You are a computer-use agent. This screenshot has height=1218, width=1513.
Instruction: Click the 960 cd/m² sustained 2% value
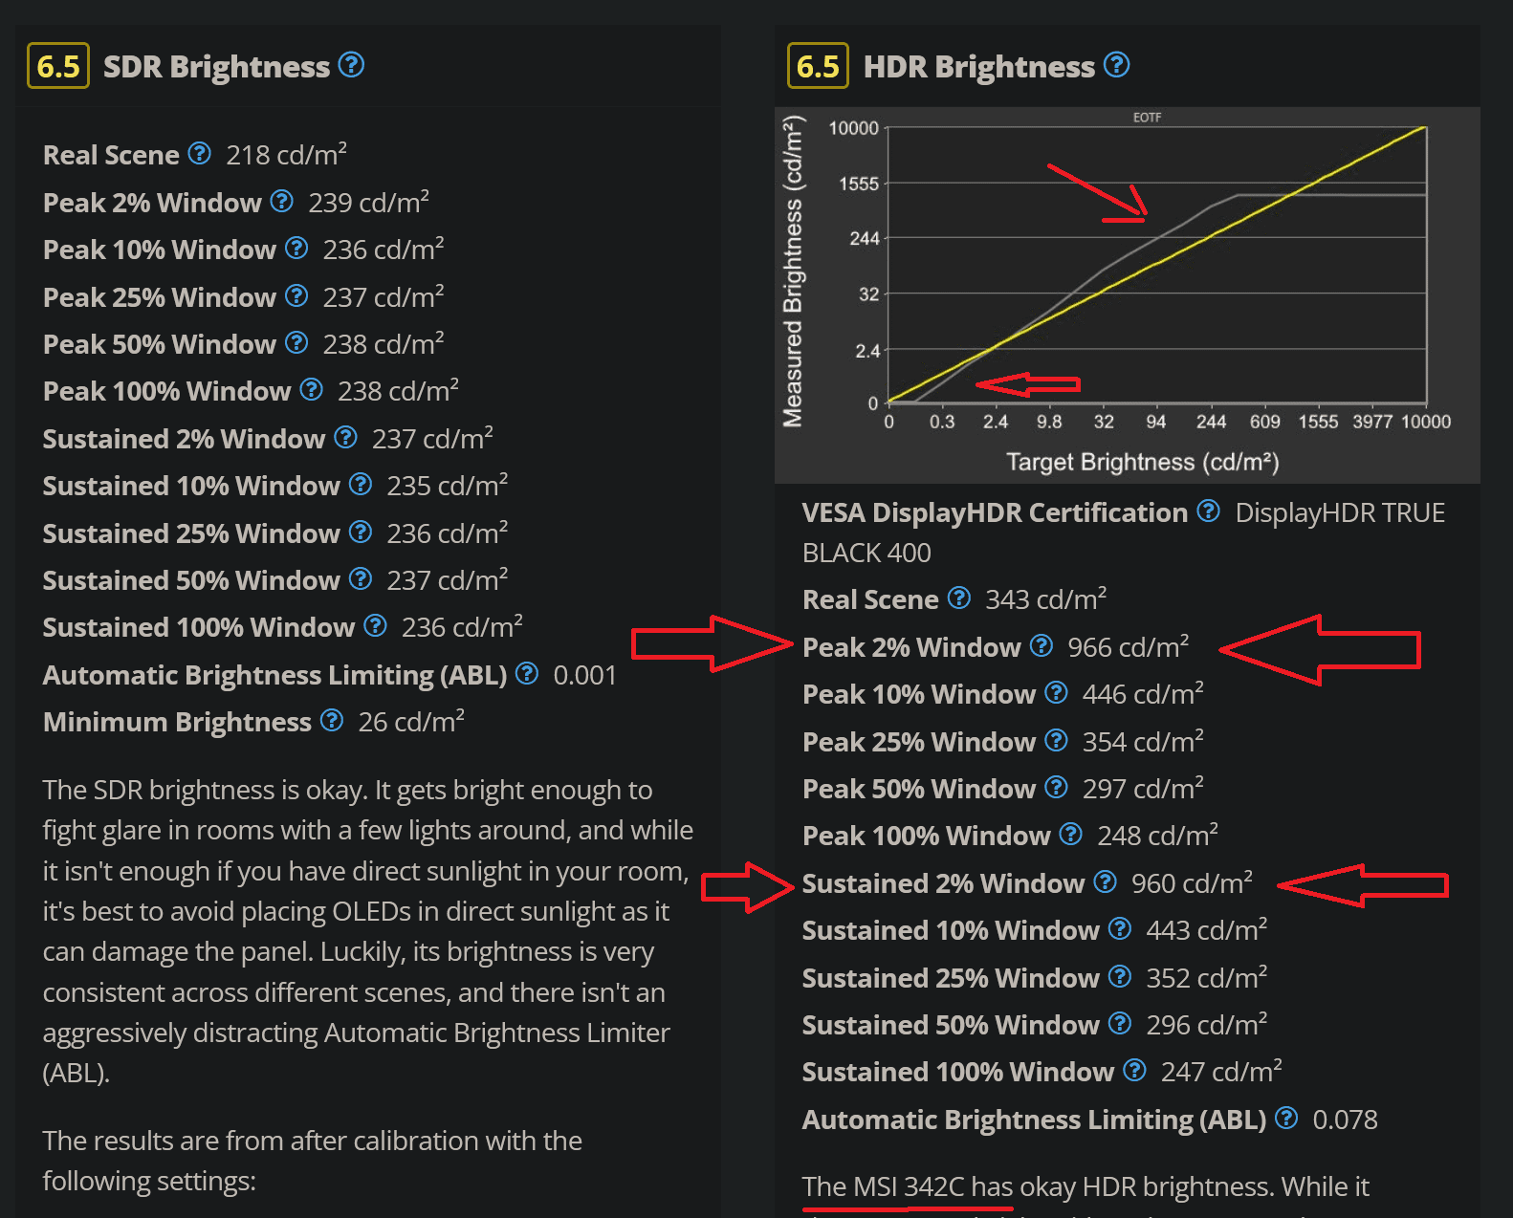1192,883
